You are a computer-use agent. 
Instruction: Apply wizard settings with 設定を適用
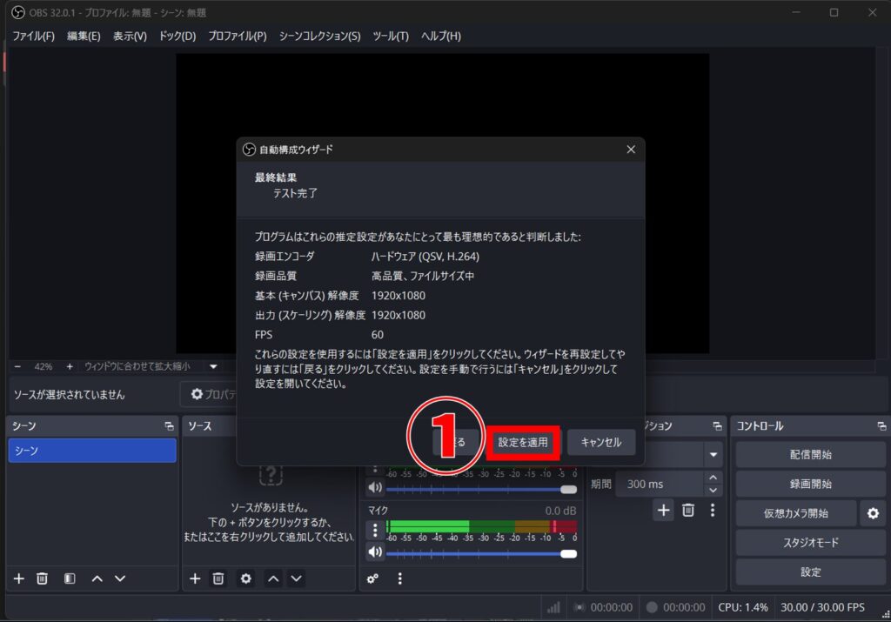tap(524, 443)
